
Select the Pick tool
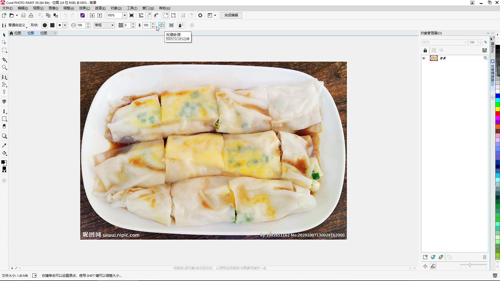tap(4, 35)
